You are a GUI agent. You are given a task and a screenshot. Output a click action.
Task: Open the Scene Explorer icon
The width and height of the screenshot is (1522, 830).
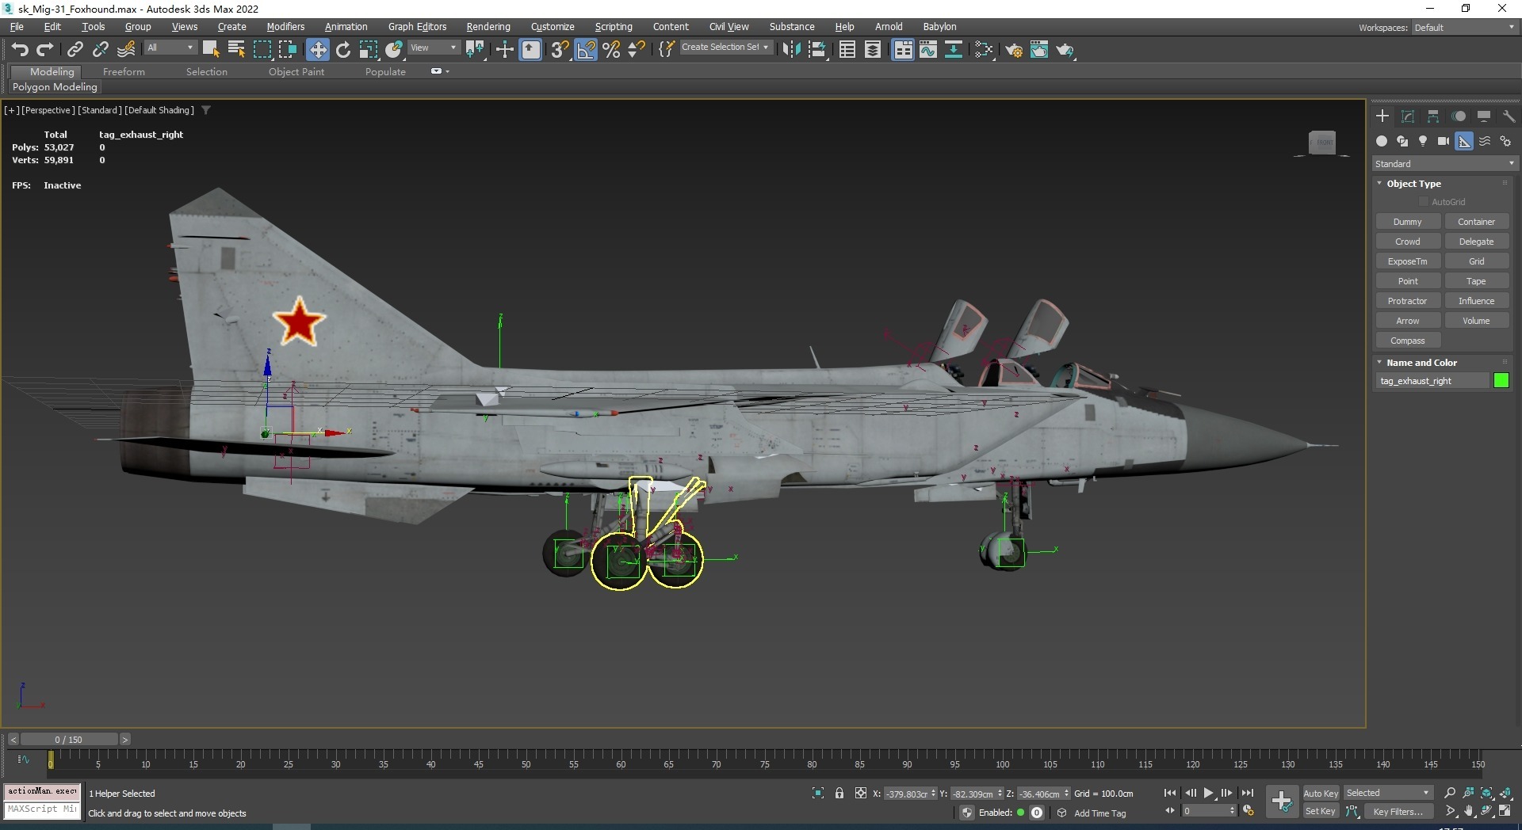[x=847, y=50]
